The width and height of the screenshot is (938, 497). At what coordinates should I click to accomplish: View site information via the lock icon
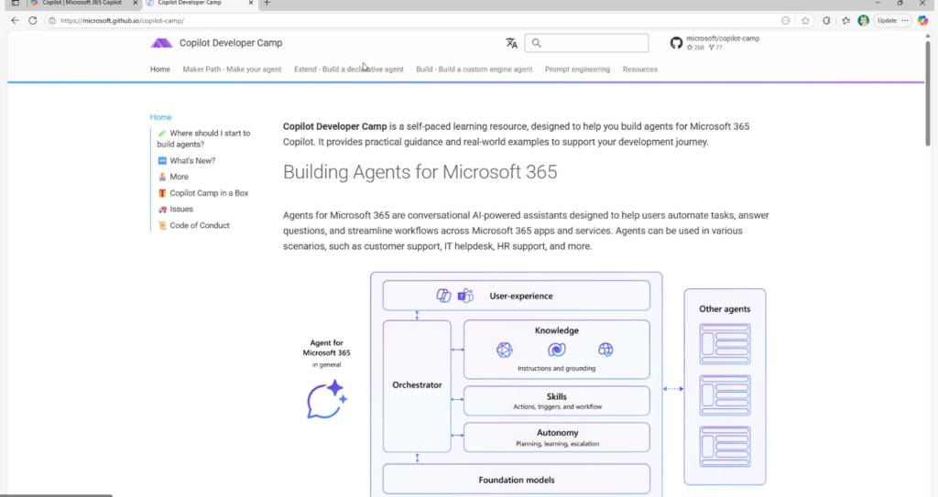click(52, 20)
